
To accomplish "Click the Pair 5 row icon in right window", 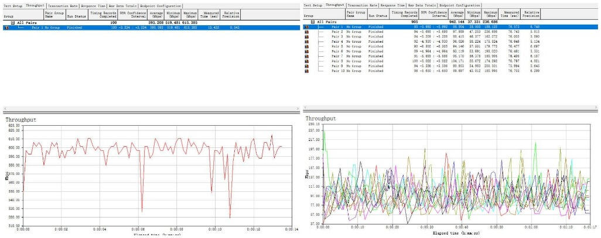I will coord(306,47).
